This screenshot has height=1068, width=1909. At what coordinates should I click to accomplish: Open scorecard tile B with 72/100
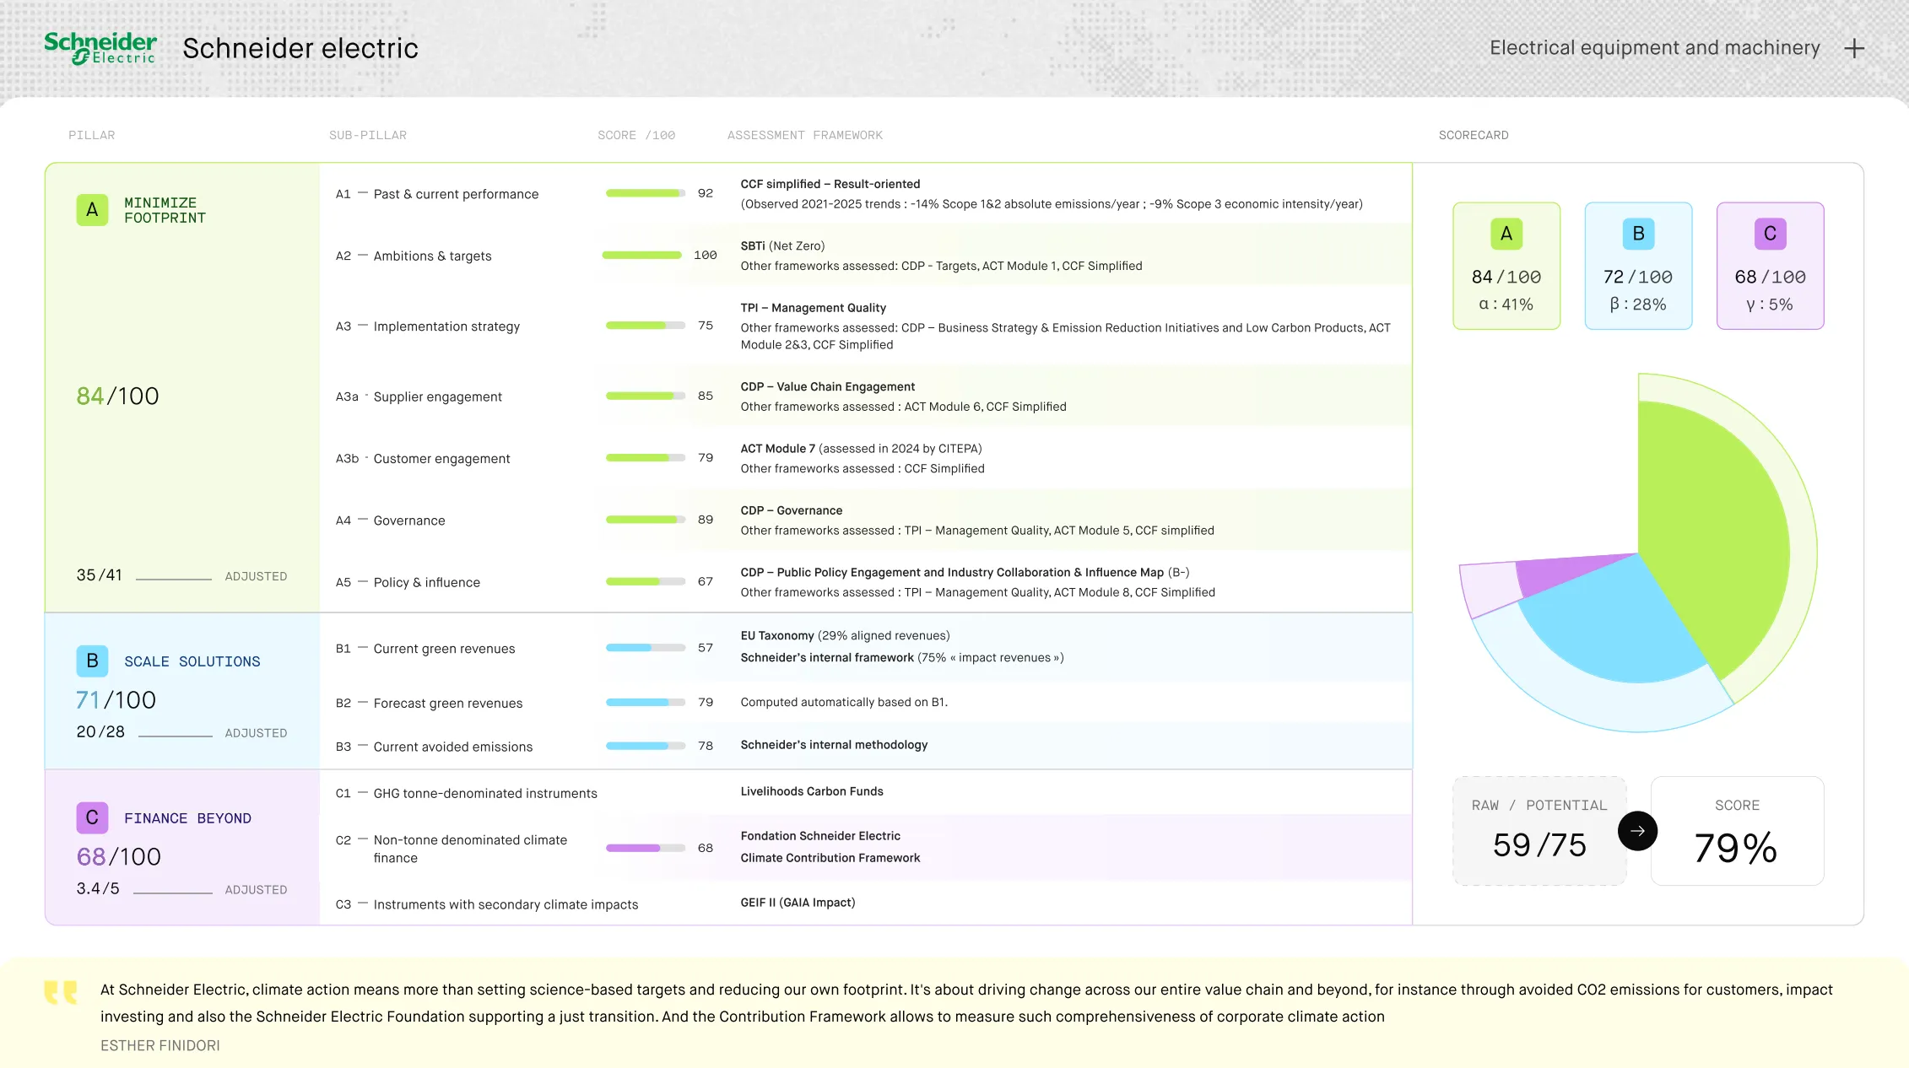(x=1638, y=266)
